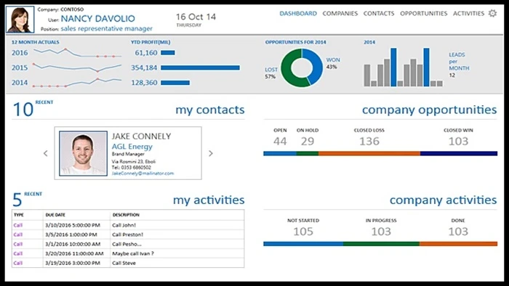Click the 3/20/2016 11:00:00 AM due date

tap(74, 253)
